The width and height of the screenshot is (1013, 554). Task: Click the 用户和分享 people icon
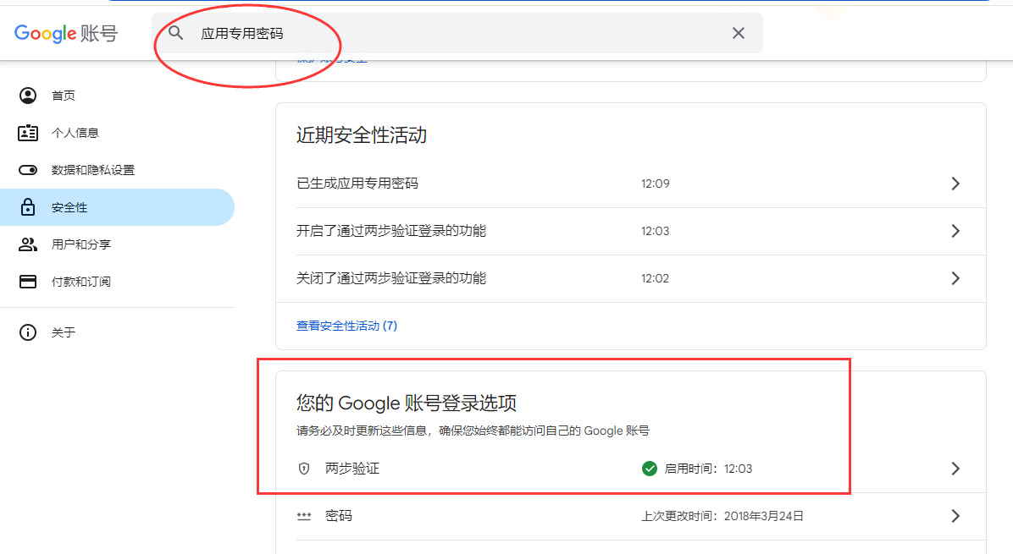28,244
